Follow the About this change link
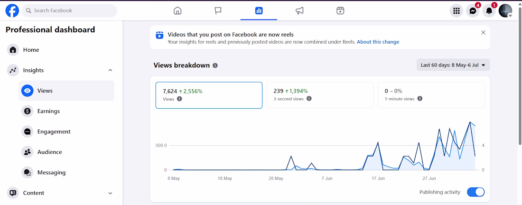Image resolution: width=522 pixels, height=205 pixels. (378, 42)
